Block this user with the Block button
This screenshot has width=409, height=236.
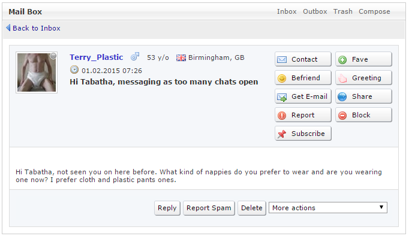pos(363,115)
